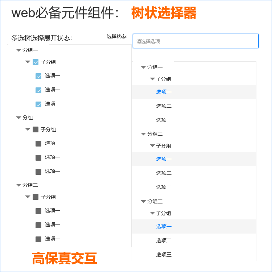Viewport: 272px width, 272px height.
Task: Uncheck the first blue 选项一 checkbox
Action: (x=38, y=76)
